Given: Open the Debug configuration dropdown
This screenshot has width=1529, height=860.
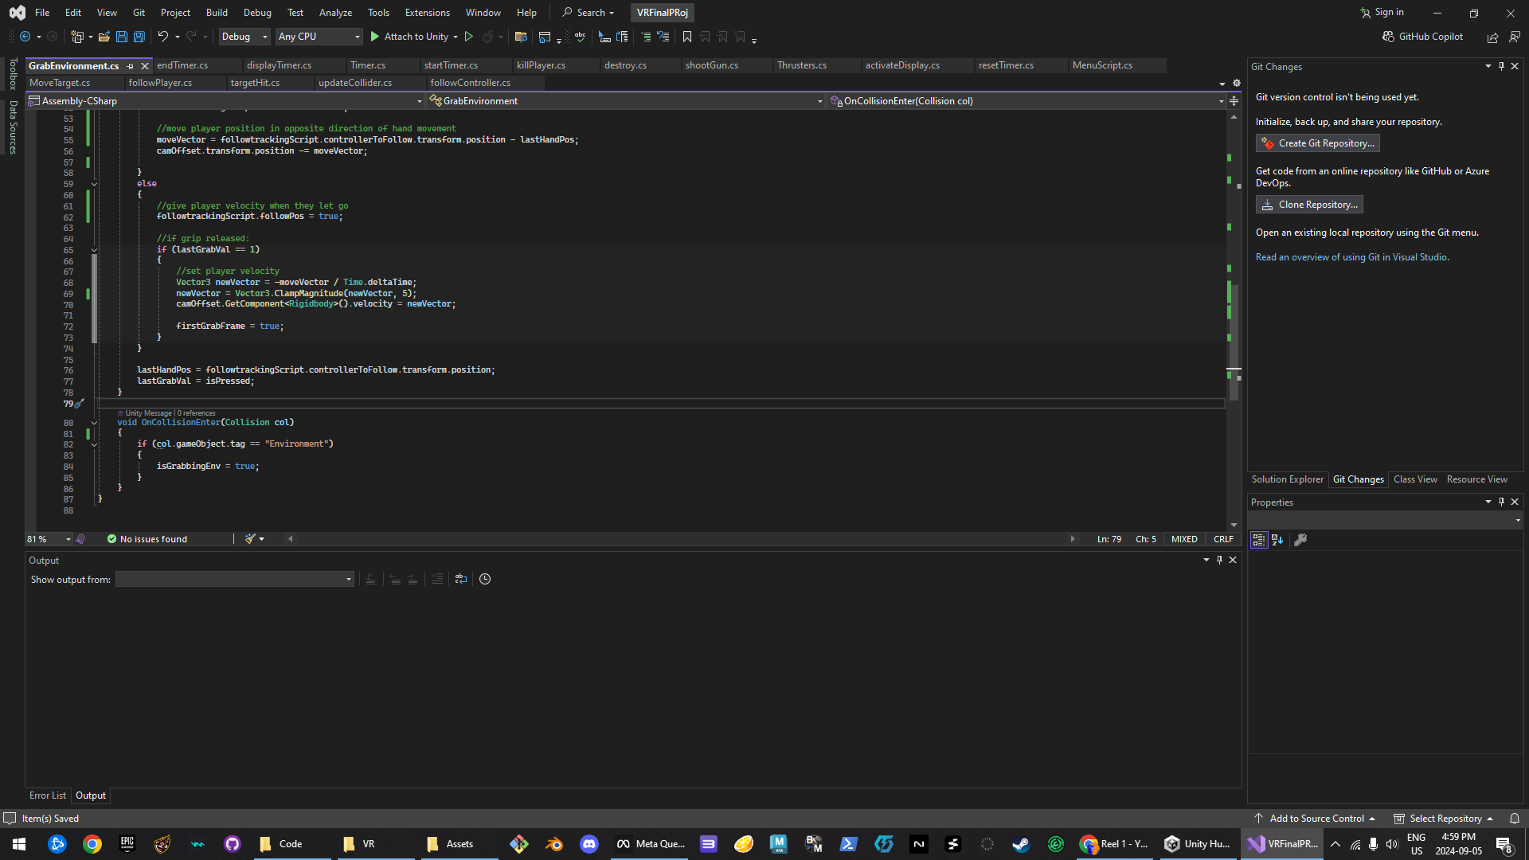Looking at the screenshot, I should (x=244, y=37).
